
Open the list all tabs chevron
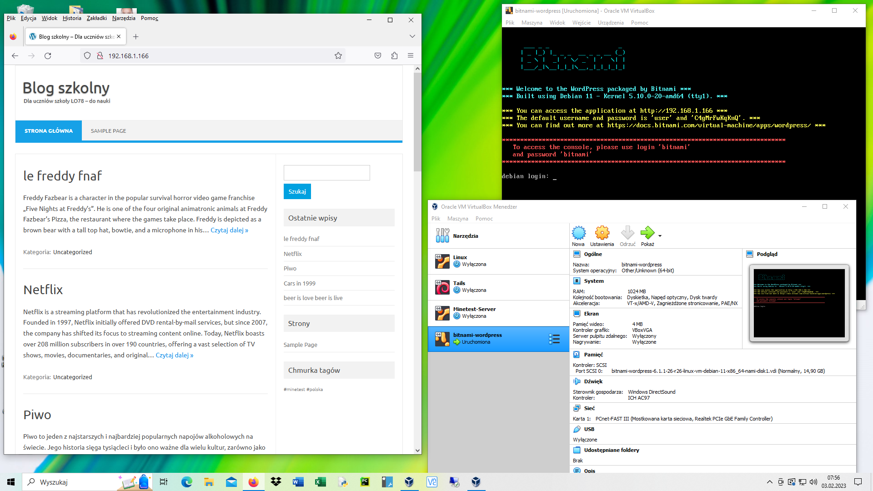pyautogui.click(x=412, y=36)
